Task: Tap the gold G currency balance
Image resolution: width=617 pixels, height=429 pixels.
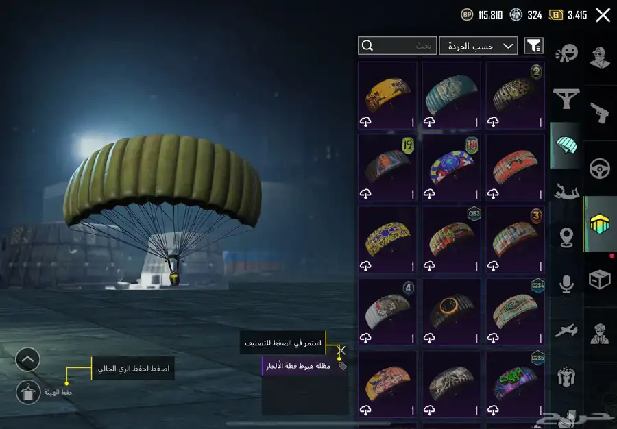Action: click(568, 15)
